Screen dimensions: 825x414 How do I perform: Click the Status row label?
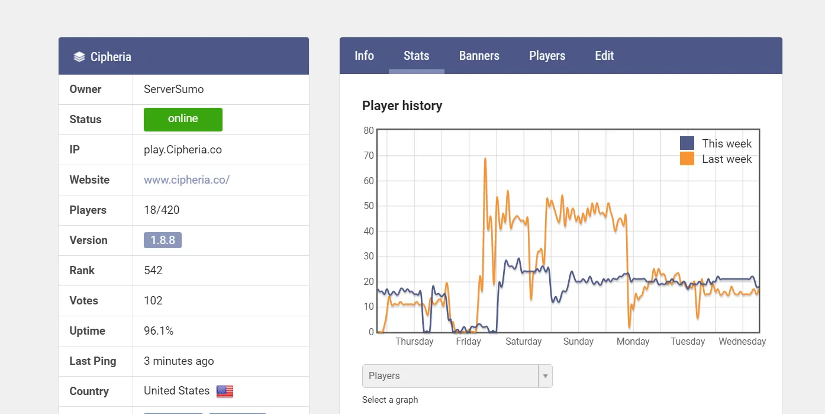pyautogui.click(x=85, y=120)
